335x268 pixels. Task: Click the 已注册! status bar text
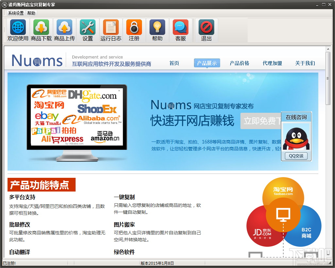pos(9,263)
